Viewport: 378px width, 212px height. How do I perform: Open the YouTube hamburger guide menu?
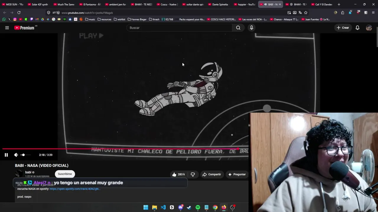coord(7,28)
